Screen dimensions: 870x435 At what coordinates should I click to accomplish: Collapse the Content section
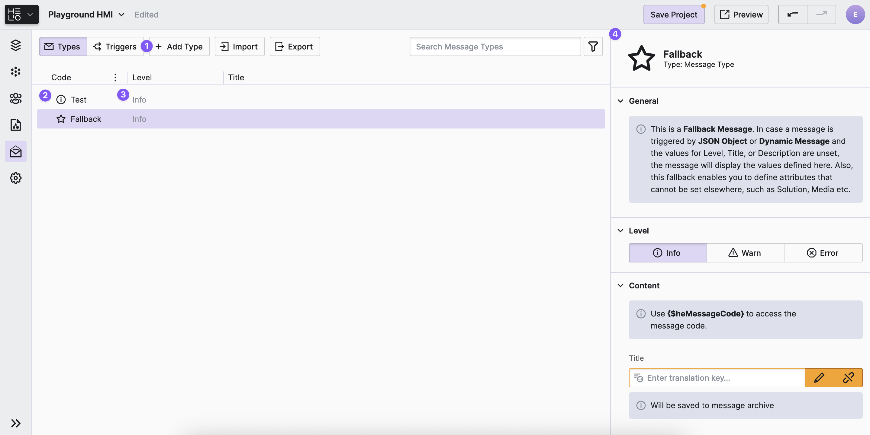(620, 286)
